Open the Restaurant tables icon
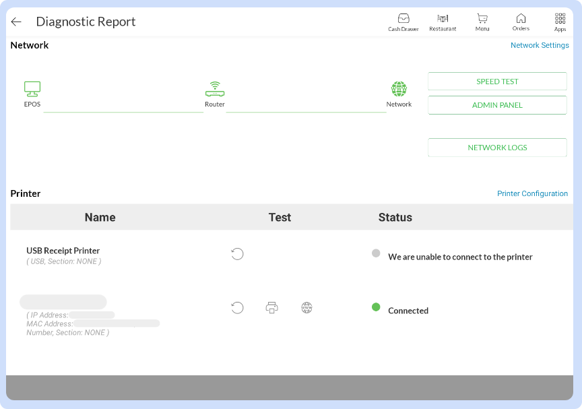Viewport: 582px width, 409px height. (443, 22)
